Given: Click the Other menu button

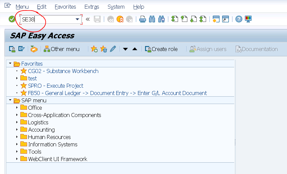Looking at the screenshot, I should (61, 49).
